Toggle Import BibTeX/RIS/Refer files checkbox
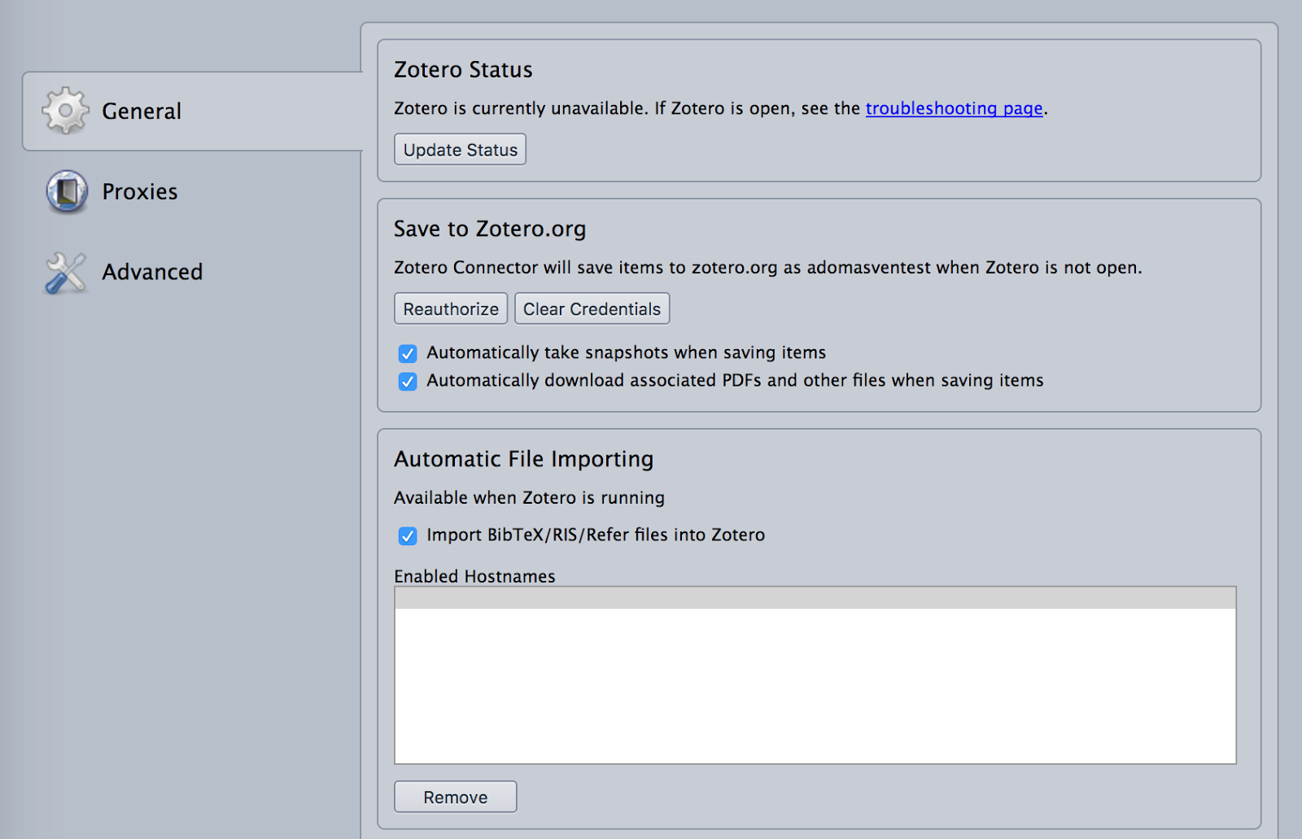 (408, 535)
